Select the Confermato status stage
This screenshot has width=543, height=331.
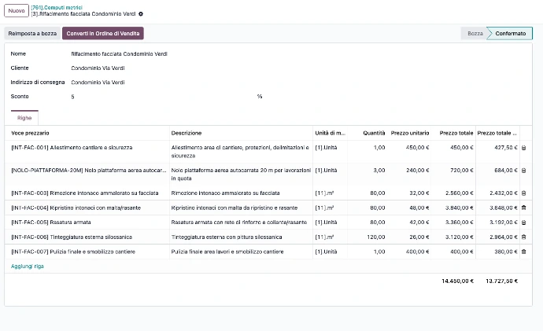[x=510, y=34]
